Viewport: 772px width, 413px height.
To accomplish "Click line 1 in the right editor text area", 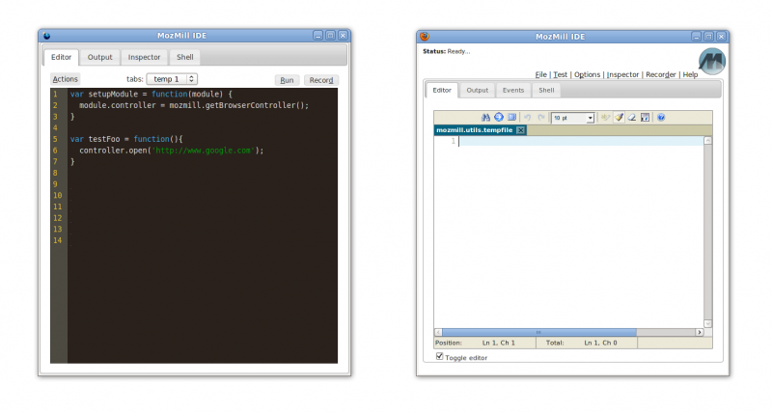I will [x=581, y=141].
